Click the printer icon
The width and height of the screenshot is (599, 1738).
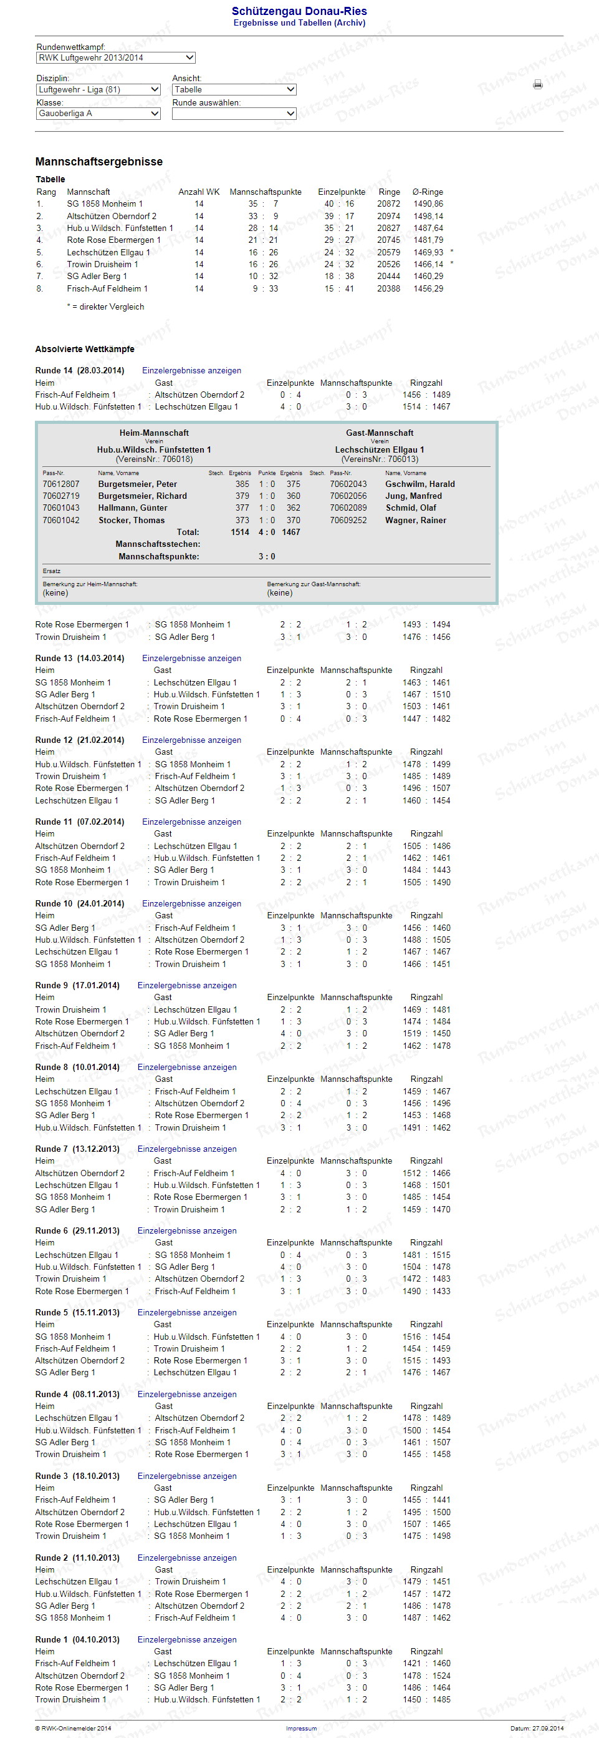538,84
